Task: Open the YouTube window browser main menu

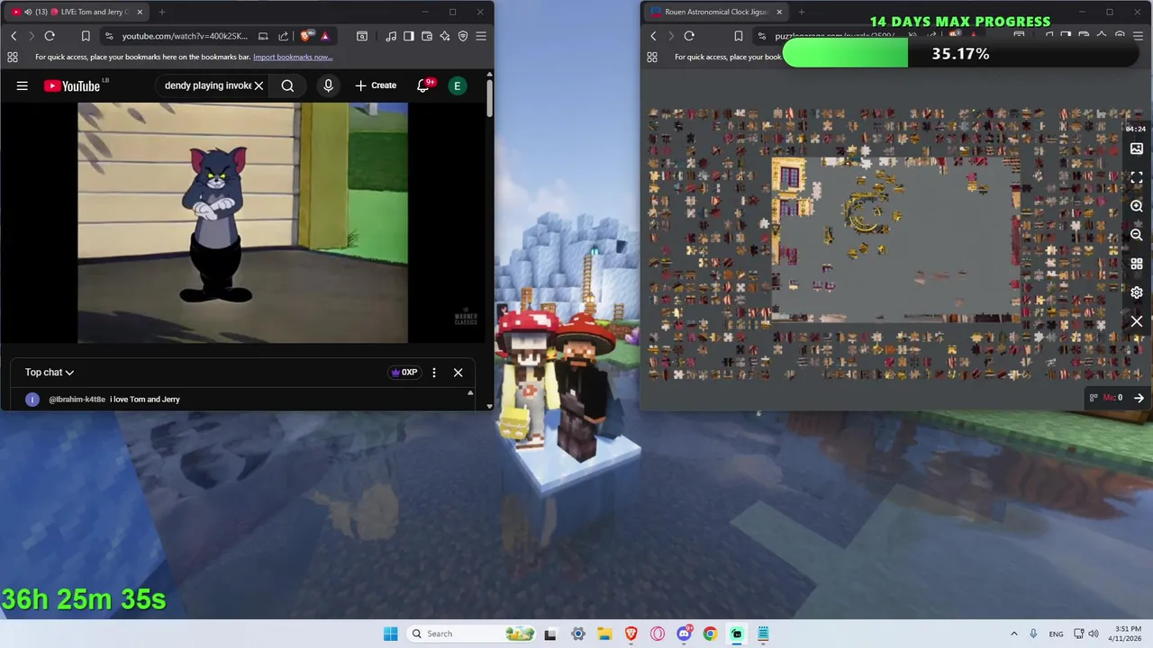Action: coord(481,36)
